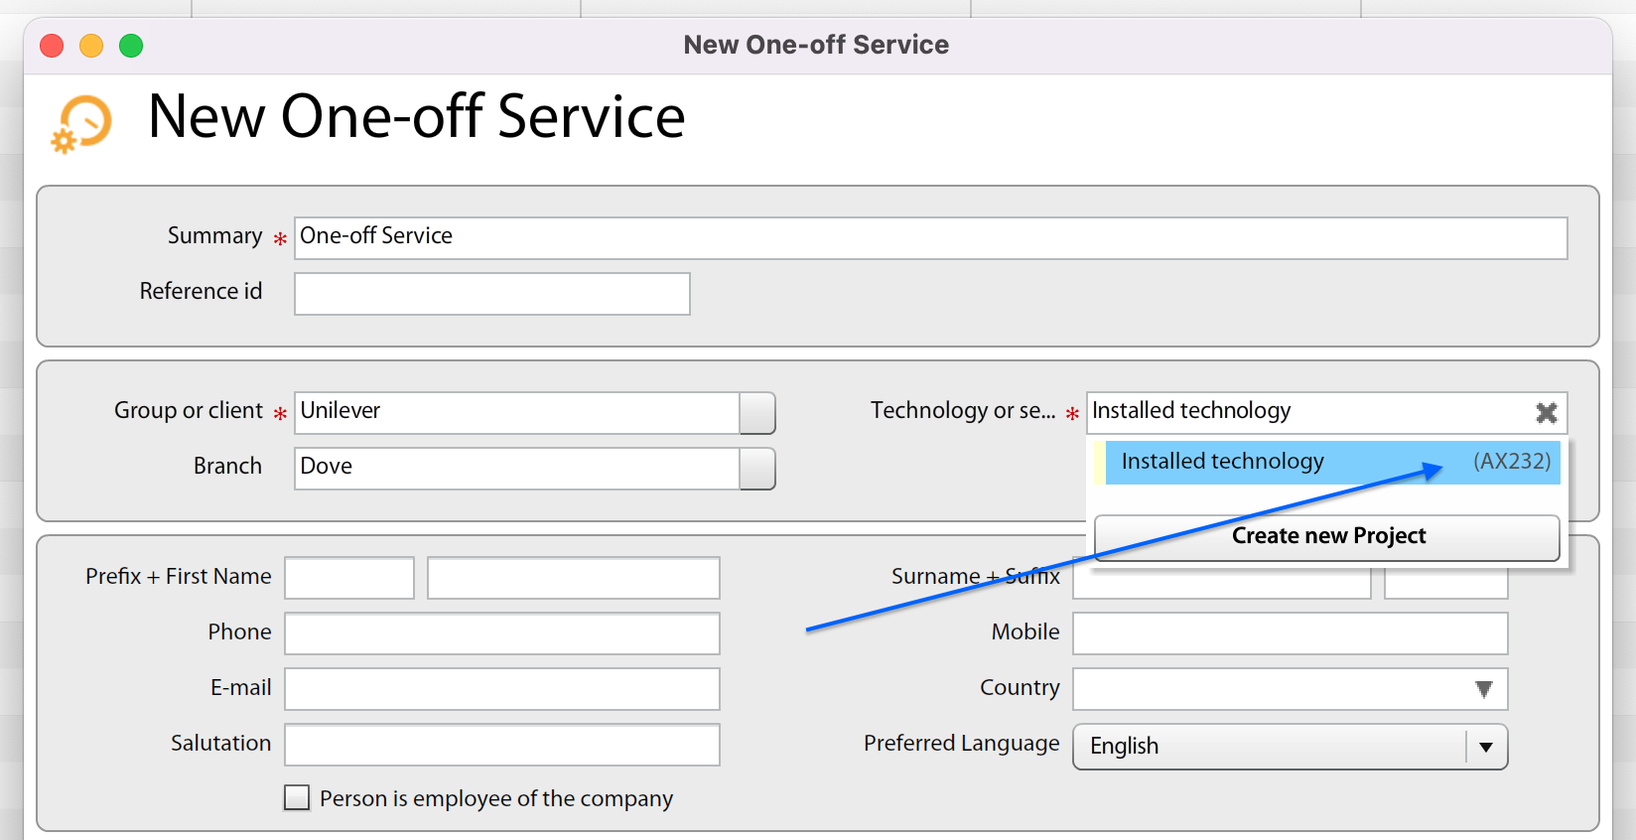Focus the E-mail field
This screenshot has width=1636, height=840.
coord(502,689)
